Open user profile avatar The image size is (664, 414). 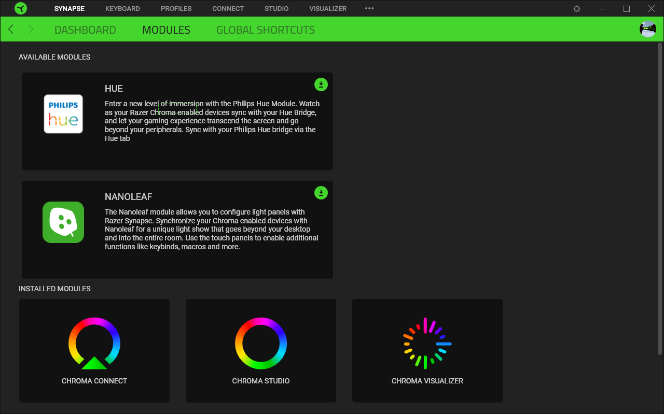point(648,29)
